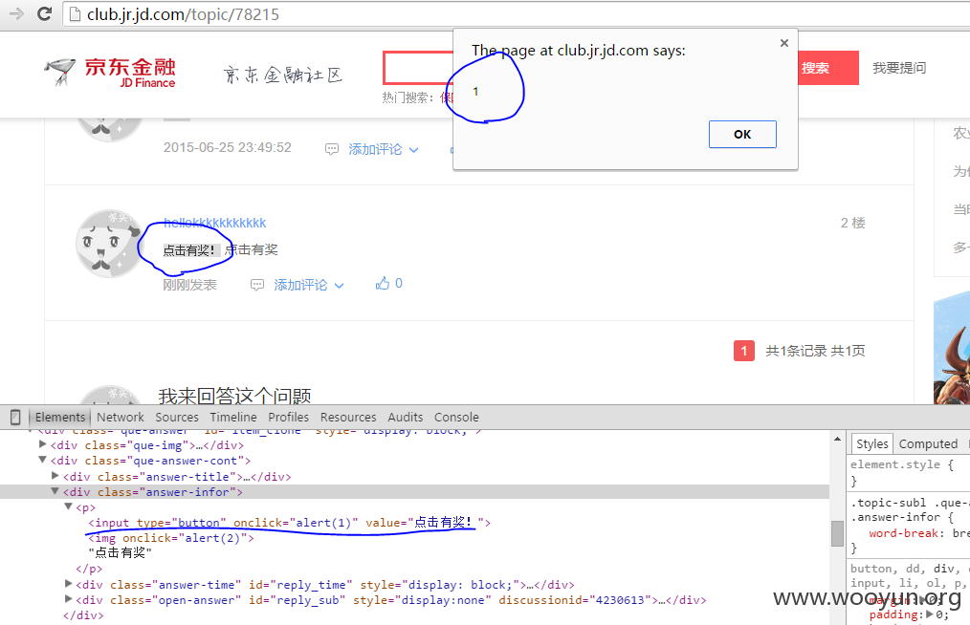Screen dimensions: 970x625
Task: Select the img onclick="alert(2)" DOM line
Action: coord(171,538)
